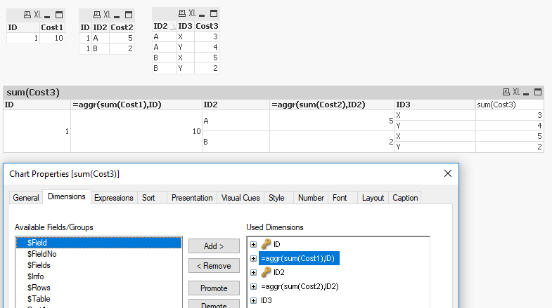The height and width of the screenshot is (308, 552).
Task: Click sum(Cost3) expression column header
Action: point(509,105)
